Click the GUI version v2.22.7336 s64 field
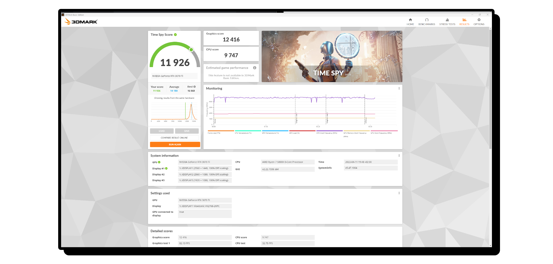 [x=288, y=169]
